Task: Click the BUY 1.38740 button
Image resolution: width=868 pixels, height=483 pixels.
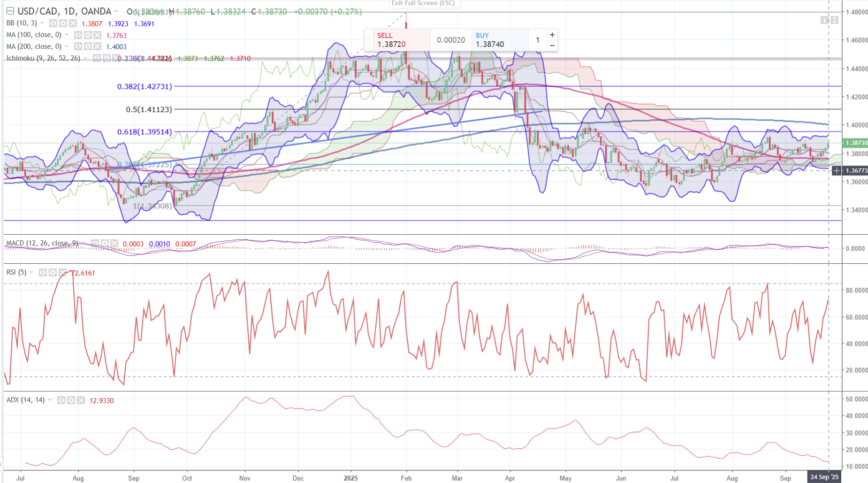Action: click(500, 40)
